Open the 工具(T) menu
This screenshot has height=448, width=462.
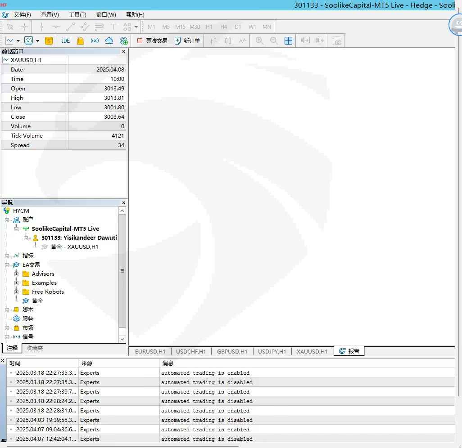pyautogui.click(x=77, y=15)
